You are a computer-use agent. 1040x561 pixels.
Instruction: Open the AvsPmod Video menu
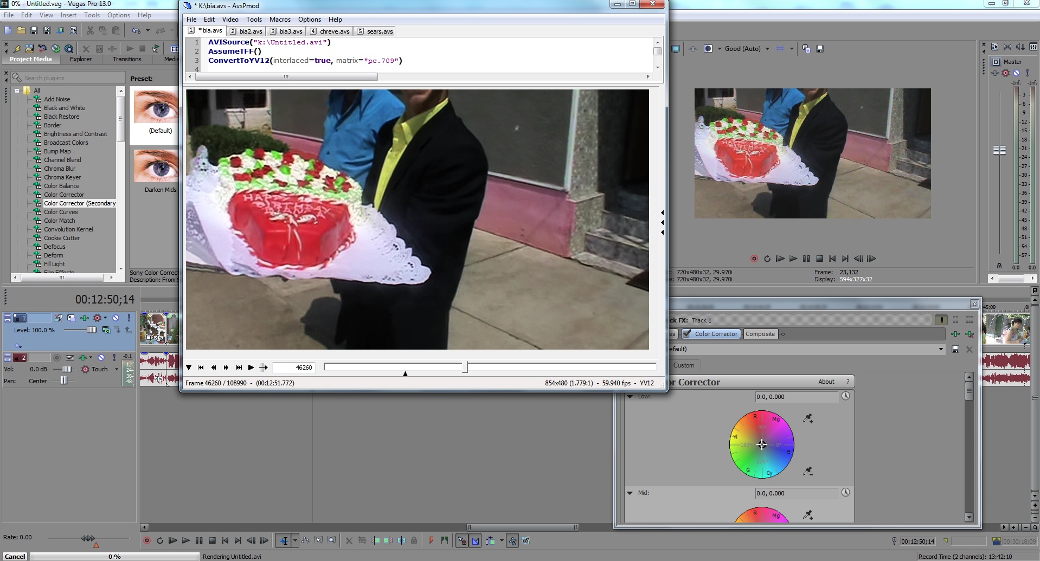coord(230,20)
